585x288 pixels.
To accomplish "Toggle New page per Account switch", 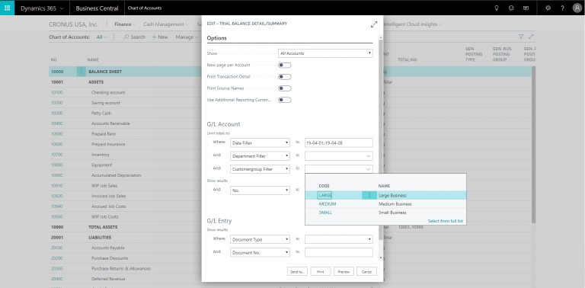I will tap(285, 66).
